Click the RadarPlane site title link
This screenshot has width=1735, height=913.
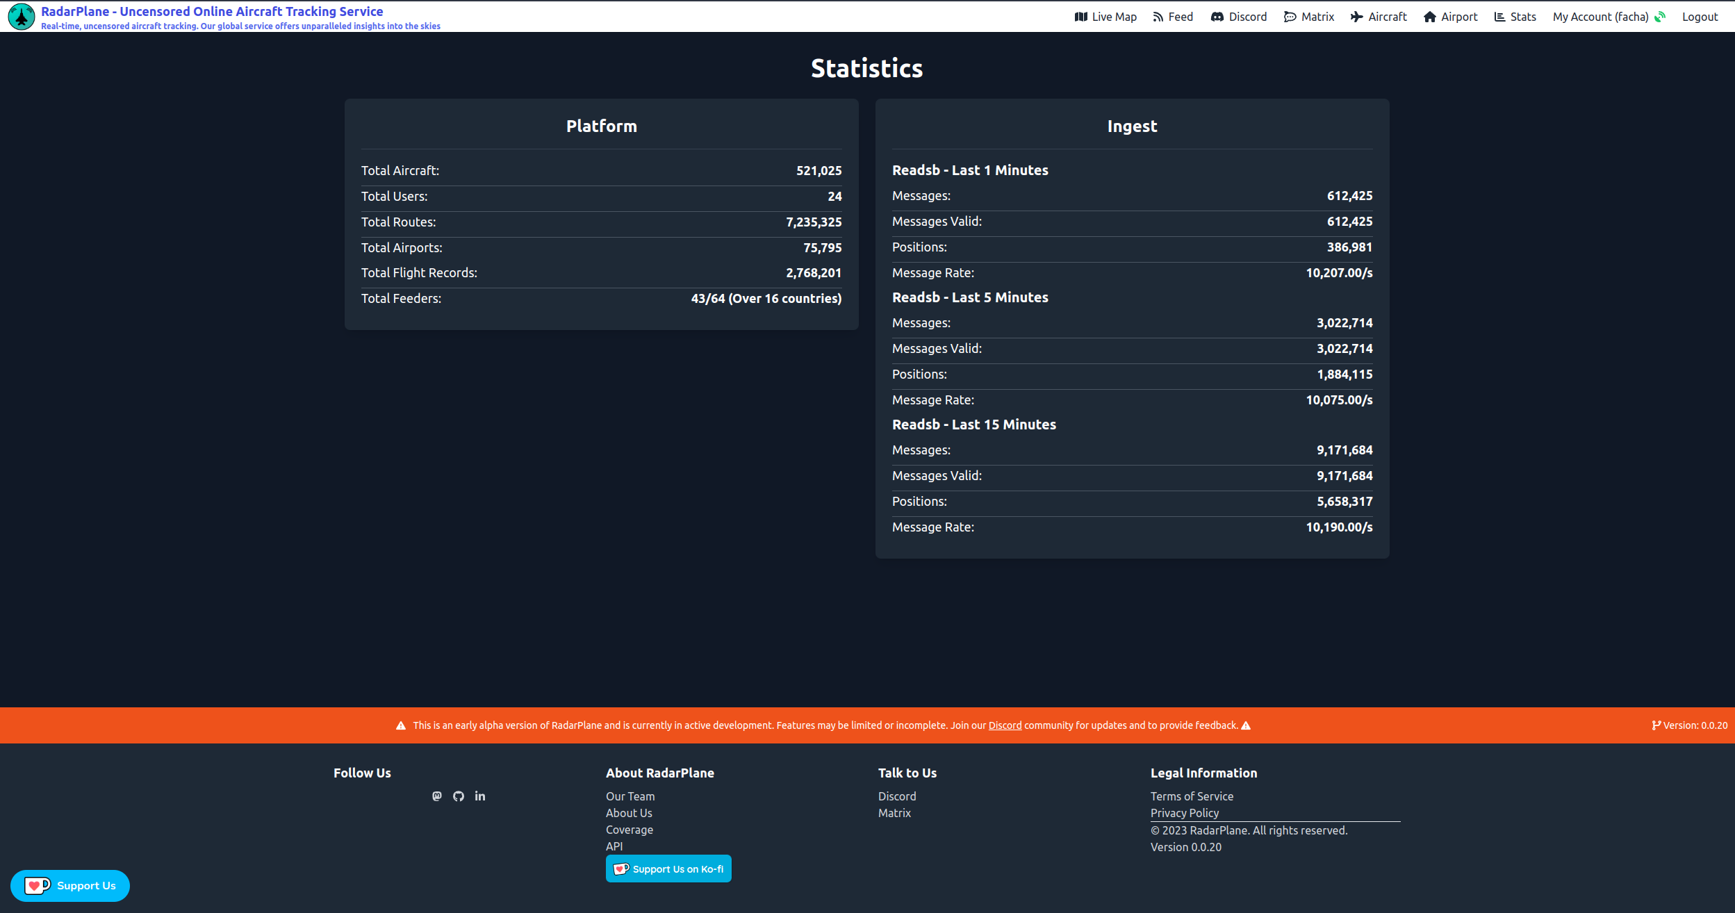[x=212, y=11]
